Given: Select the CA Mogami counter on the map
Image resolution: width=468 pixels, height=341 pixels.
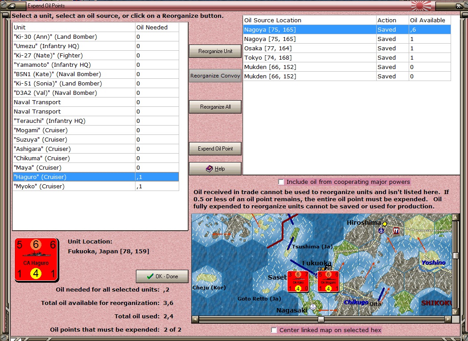Looking at the screenshot, I should click(328, 281).
